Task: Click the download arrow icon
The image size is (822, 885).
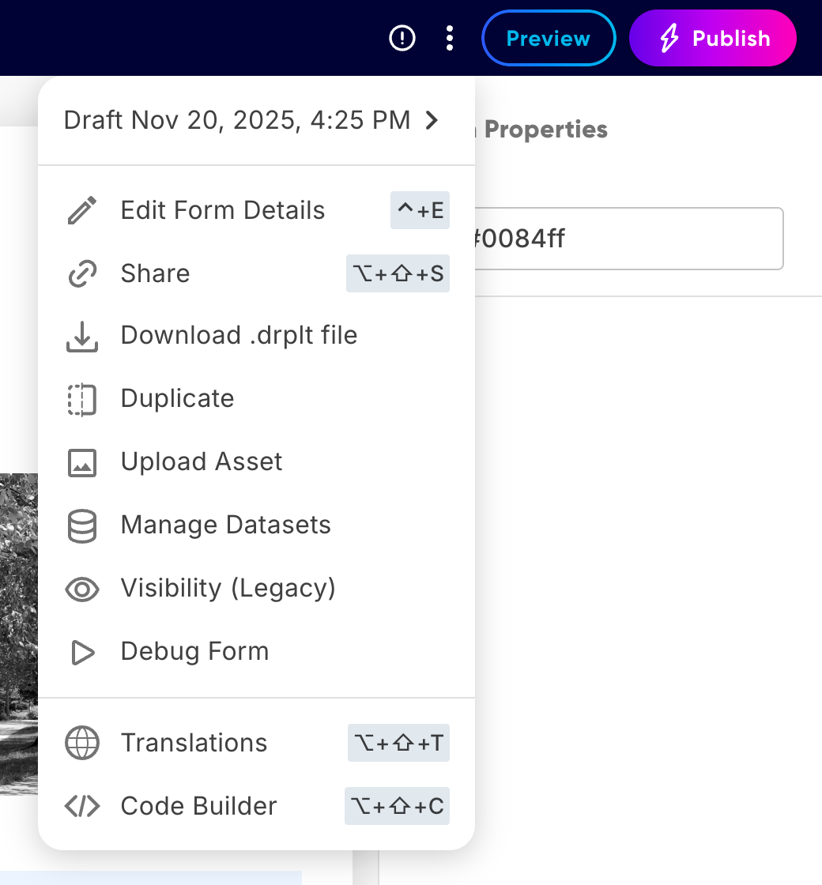Action: point(82,337)
